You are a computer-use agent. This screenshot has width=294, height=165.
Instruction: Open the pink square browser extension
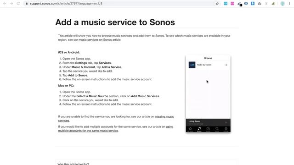pos(232,4)
